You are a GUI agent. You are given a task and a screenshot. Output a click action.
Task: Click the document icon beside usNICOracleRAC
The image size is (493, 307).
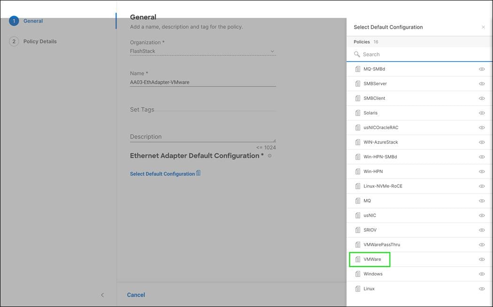click(x=358, y=127)
